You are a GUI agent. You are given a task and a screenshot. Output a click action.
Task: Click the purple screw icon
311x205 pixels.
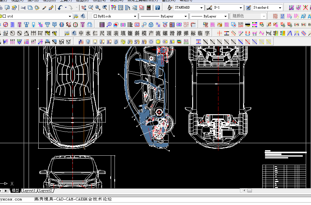tap(19, 25)
